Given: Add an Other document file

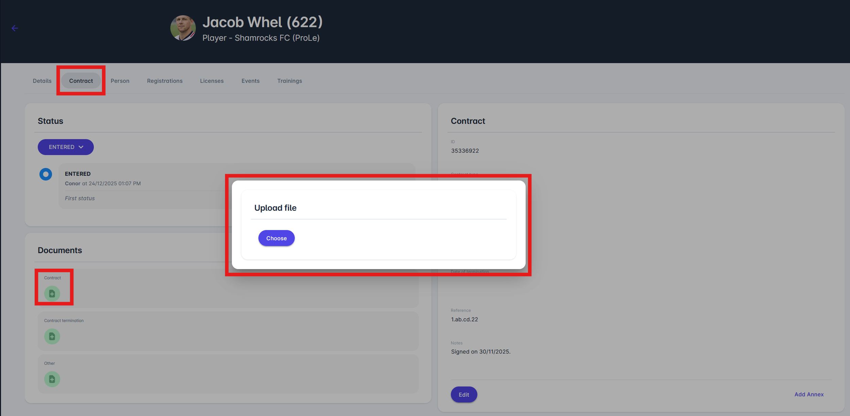Looking at the screenshot, I should click(x=52, y=379).
